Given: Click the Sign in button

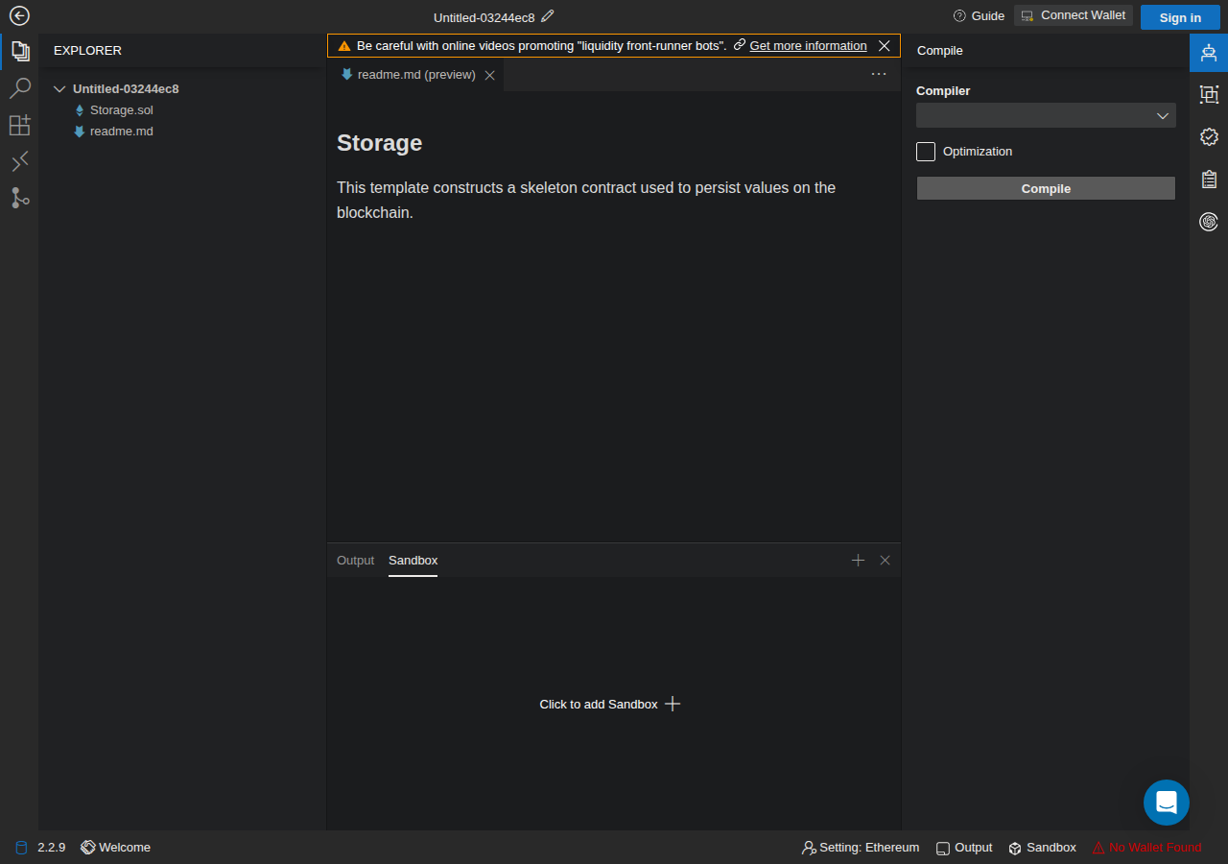Looking at the screenshot, I should [x=1180, y=17].
